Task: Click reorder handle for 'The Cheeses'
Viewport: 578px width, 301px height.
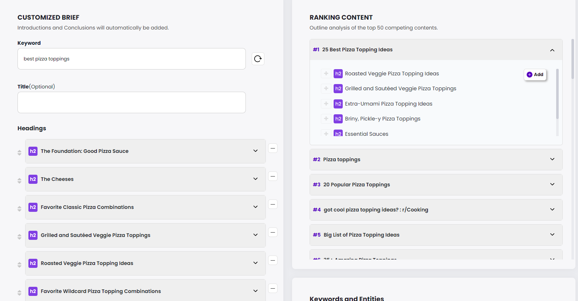Action: (19, 181)
